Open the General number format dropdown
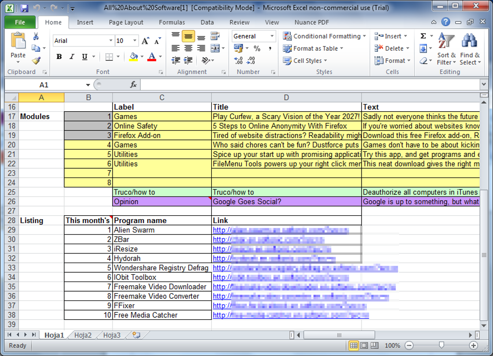 272,36
